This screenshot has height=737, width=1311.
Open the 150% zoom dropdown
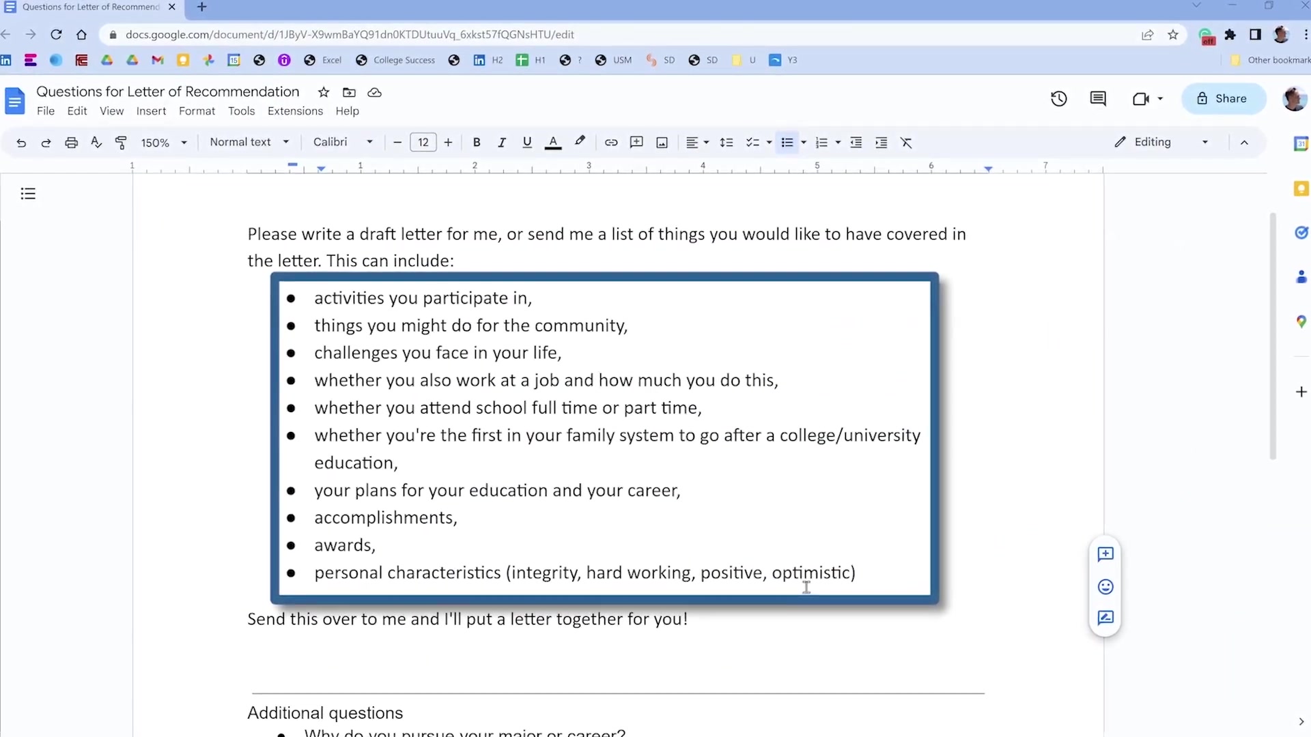[x=164, y=142]
